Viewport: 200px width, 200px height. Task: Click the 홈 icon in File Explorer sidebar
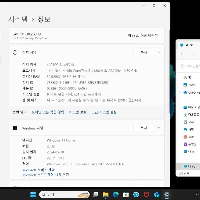click(185, 77)
